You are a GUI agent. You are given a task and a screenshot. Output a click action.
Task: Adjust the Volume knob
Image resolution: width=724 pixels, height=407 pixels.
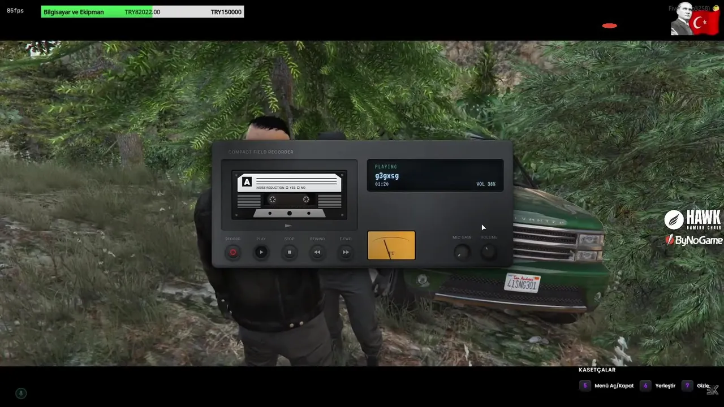point(489,252)
